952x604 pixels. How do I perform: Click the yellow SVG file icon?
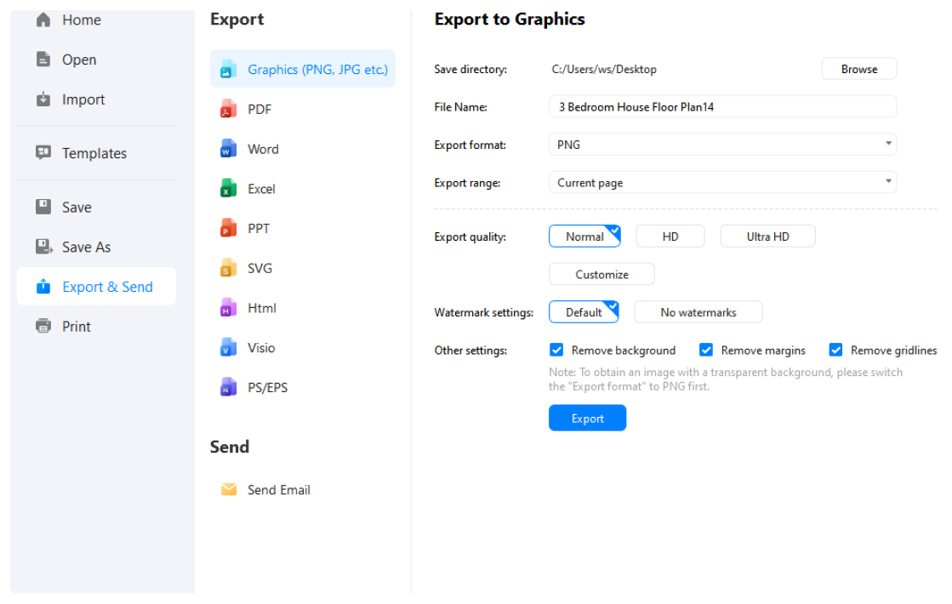[228, 268]
